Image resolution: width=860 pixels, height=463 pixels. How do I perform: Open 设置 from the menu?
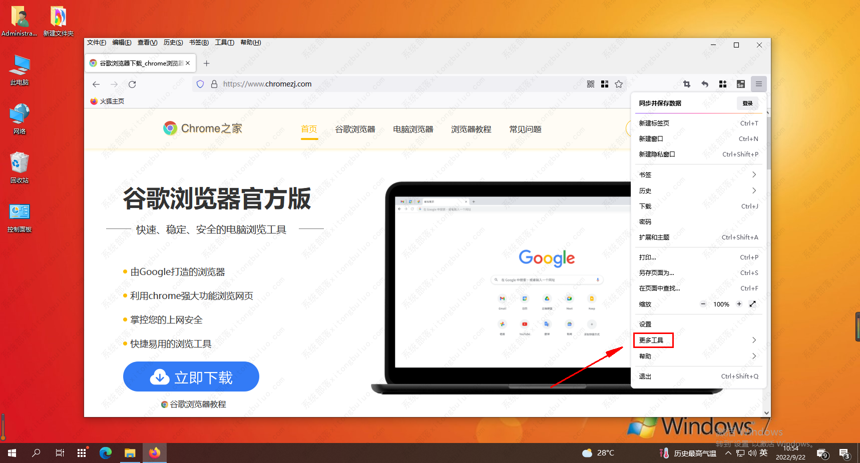click(x=698, y=324)
